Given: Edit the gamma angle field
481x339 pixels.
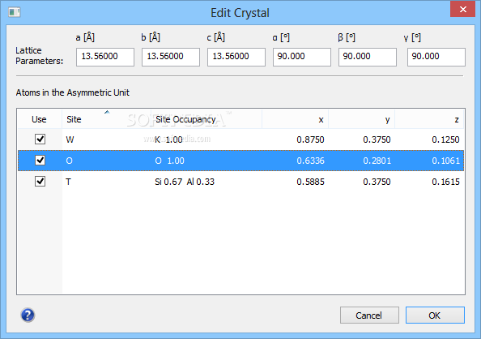Looking at the screenshot, I should point(436,57).
